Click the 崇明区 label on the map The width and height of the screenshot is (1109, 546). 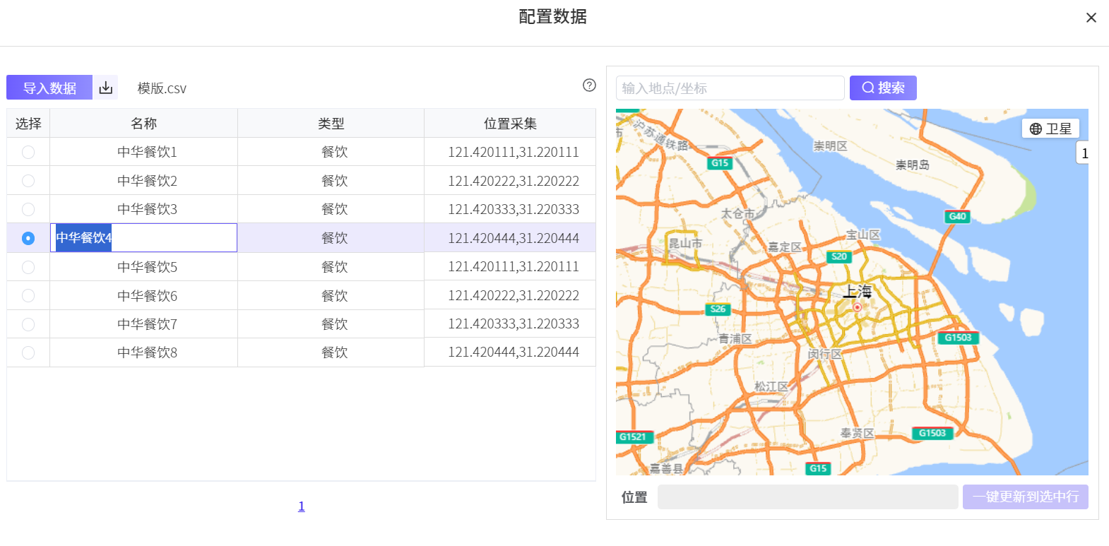coord(830,146)
